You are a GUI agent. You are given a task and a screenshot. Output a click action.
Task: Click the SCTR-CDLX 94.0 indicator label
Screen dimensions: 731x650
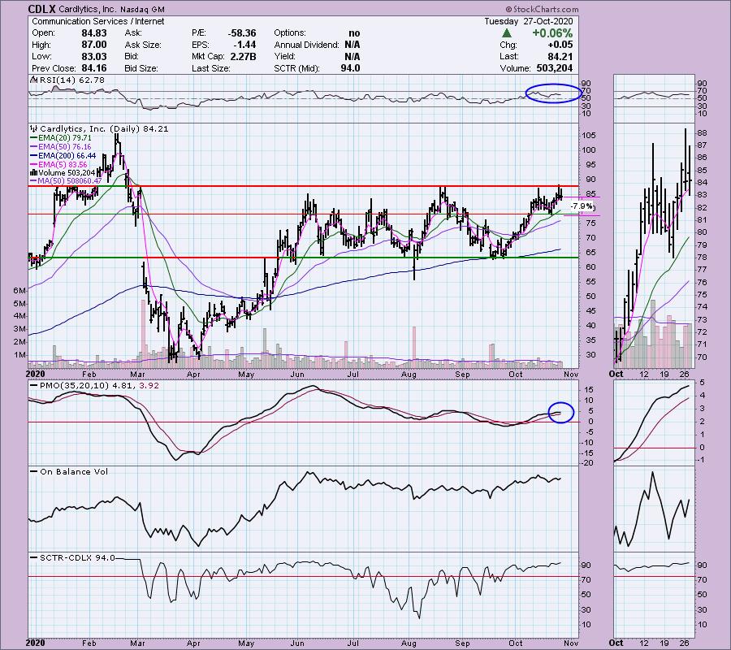point(77,557)
